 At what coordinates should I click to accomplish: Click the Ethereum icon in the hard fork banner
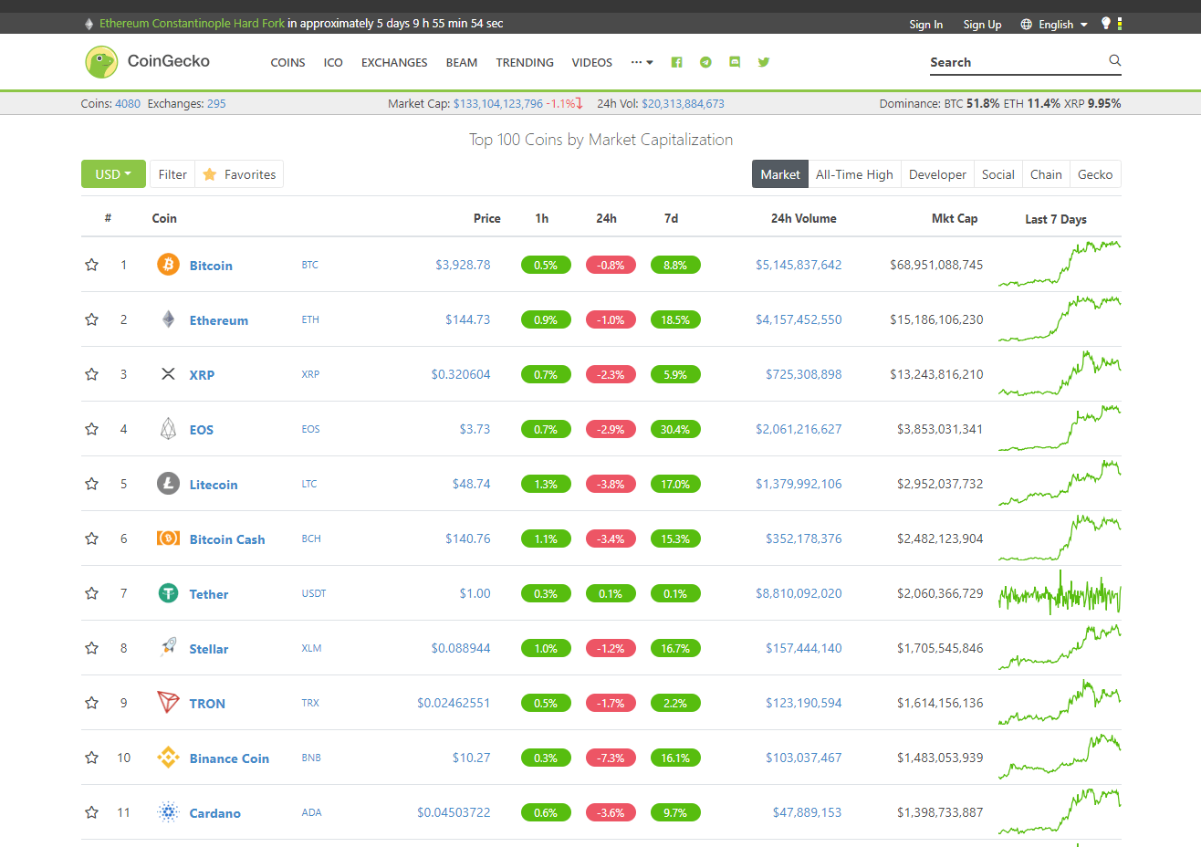(89, 24)
